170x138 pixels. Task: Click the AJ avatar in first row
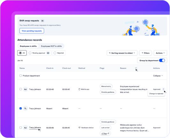[25, 89]
